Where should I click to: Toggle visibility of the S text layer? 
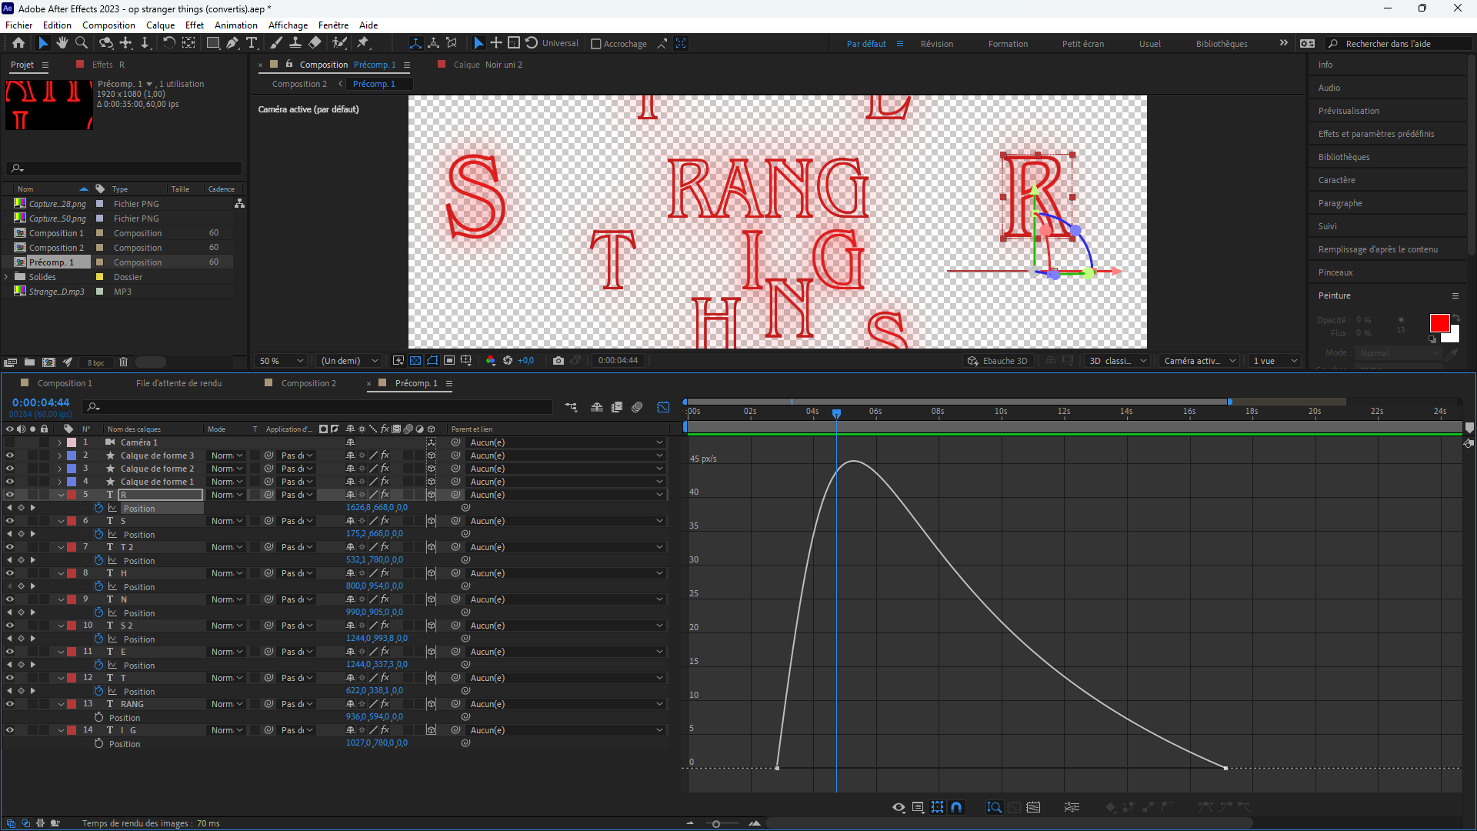(x=10, y=521)
